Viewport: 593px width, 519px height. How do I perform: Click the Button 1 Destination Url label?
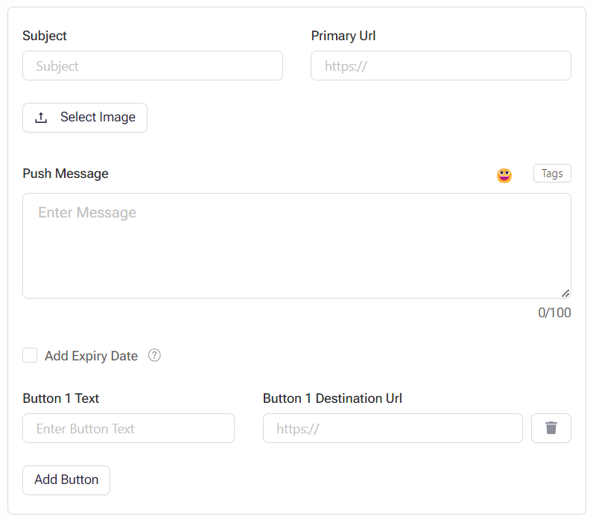(x=332, y=398)
